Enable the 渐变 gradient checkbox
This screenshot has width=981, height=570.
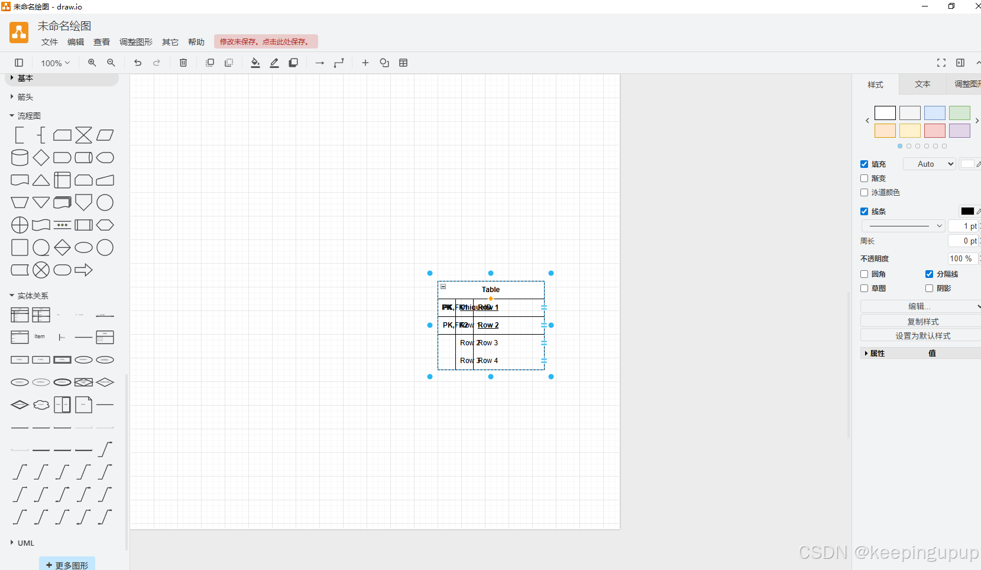[865, 179]
